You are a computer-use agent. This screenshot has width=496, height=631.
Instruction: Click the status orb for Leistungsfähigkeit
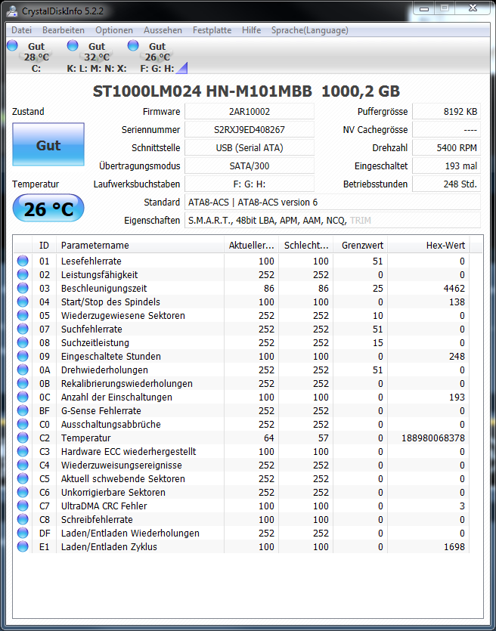coord(23,274)
